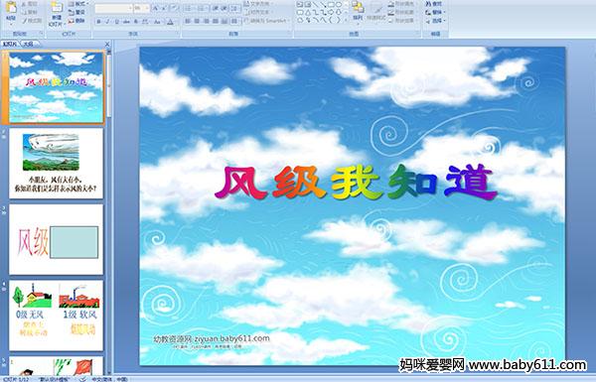Switch to the Outline pane tab
The width and height of the screenshot is (596, 382).
click(29, 44)
